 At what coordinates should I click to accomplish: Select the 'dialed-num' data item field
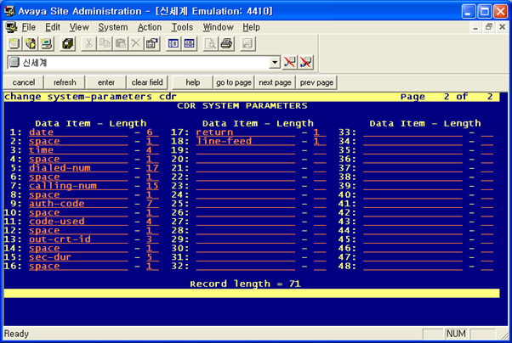(x=78, y=168)
